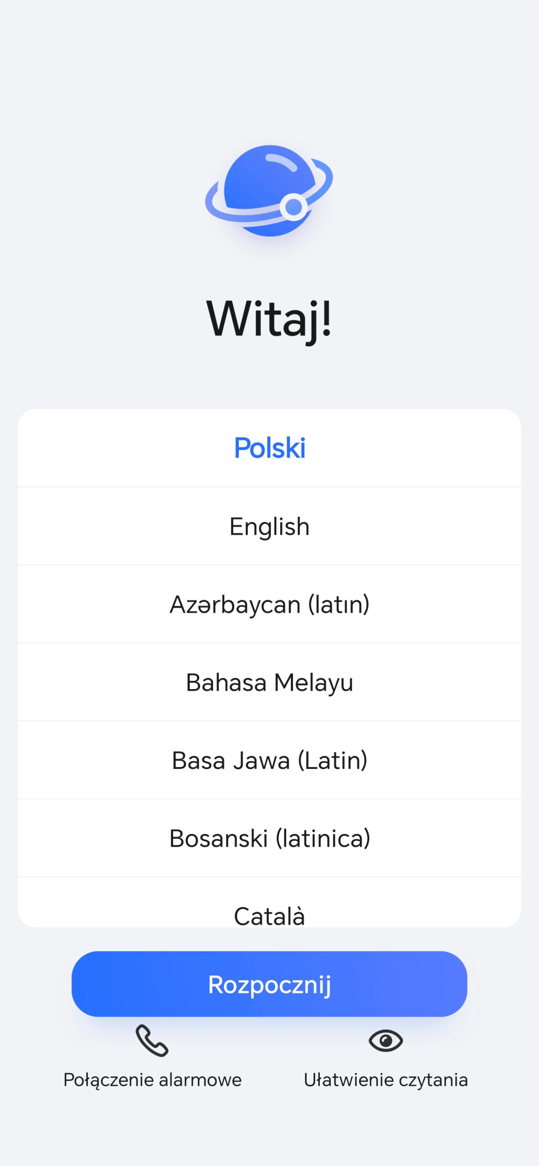539x1166 pixels.
Task: Tap the phone handset icon
Action: coord(152,1041)
